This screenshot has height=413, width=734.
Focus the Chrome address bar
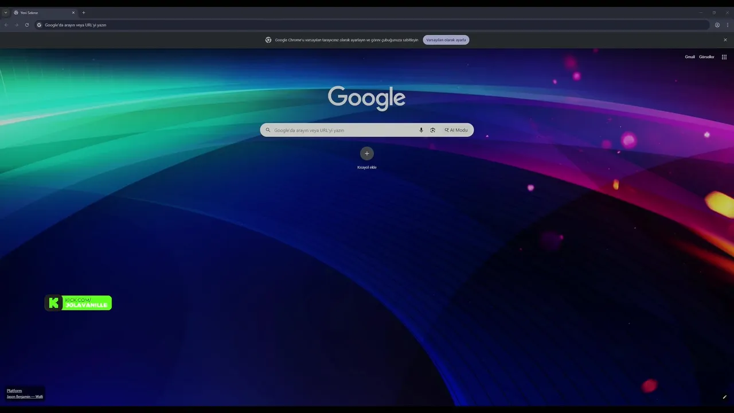pyautogui.click(x=372, y=25)
